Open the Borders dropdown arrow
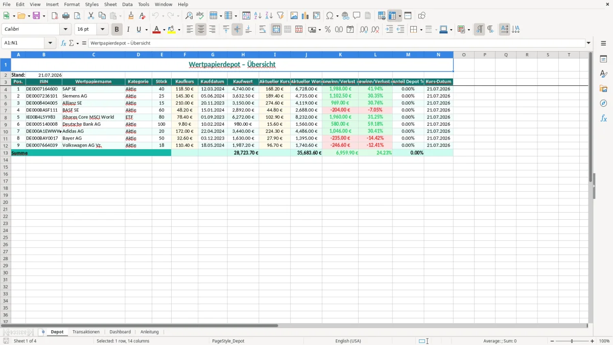This screenshot has height=345, width=613. tap(420, 30)
